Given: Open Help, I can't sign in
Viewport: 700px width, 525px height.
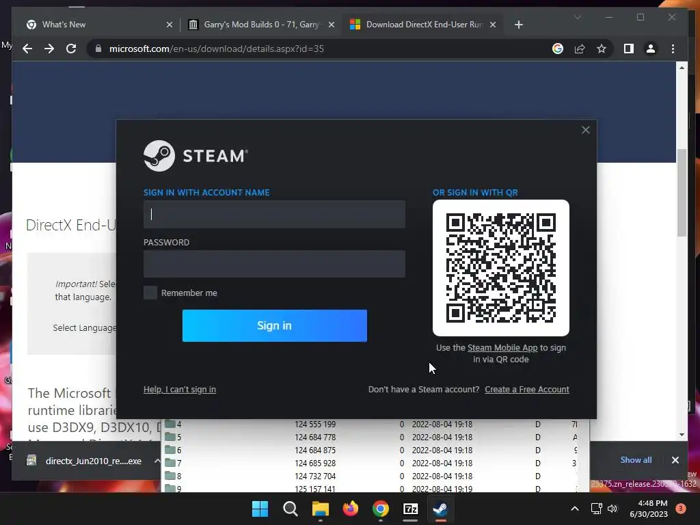Looking at the screenshot, I should click(x=180, y=389).
